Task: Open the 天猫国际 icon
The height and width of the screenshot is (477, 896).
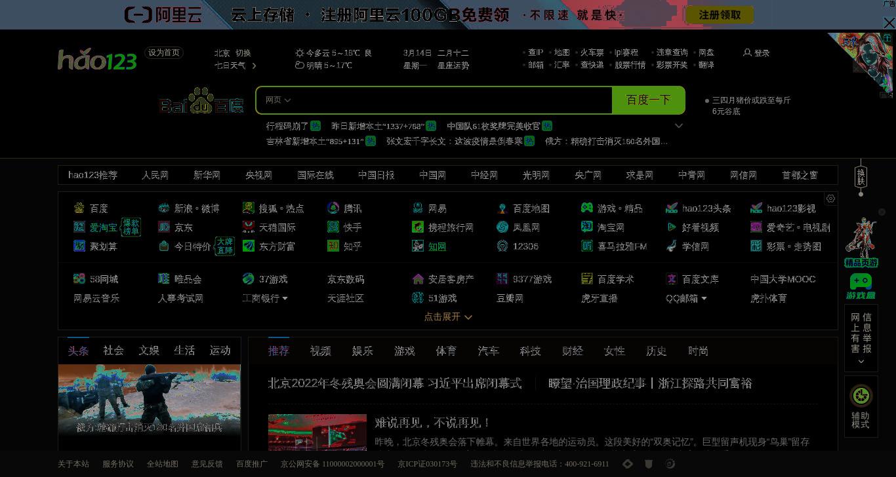Action: pyautogui.click(x=249, y=227)
